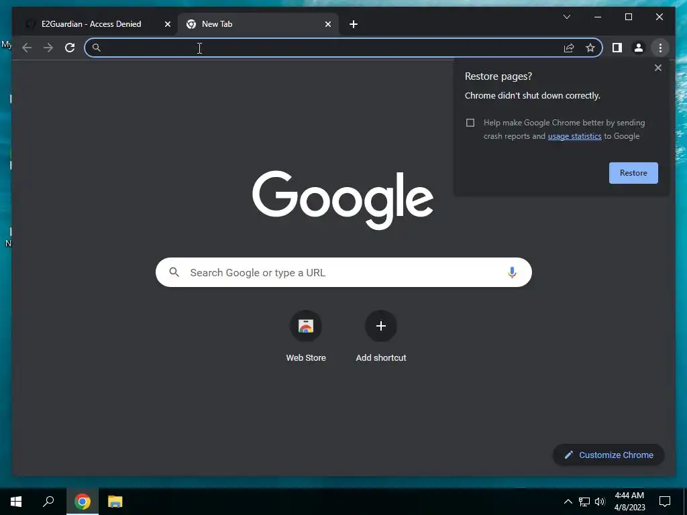The height and width of the screenshot is (515, 687).
Task: Show hidden system tray icons
Action: pos(568,502)
